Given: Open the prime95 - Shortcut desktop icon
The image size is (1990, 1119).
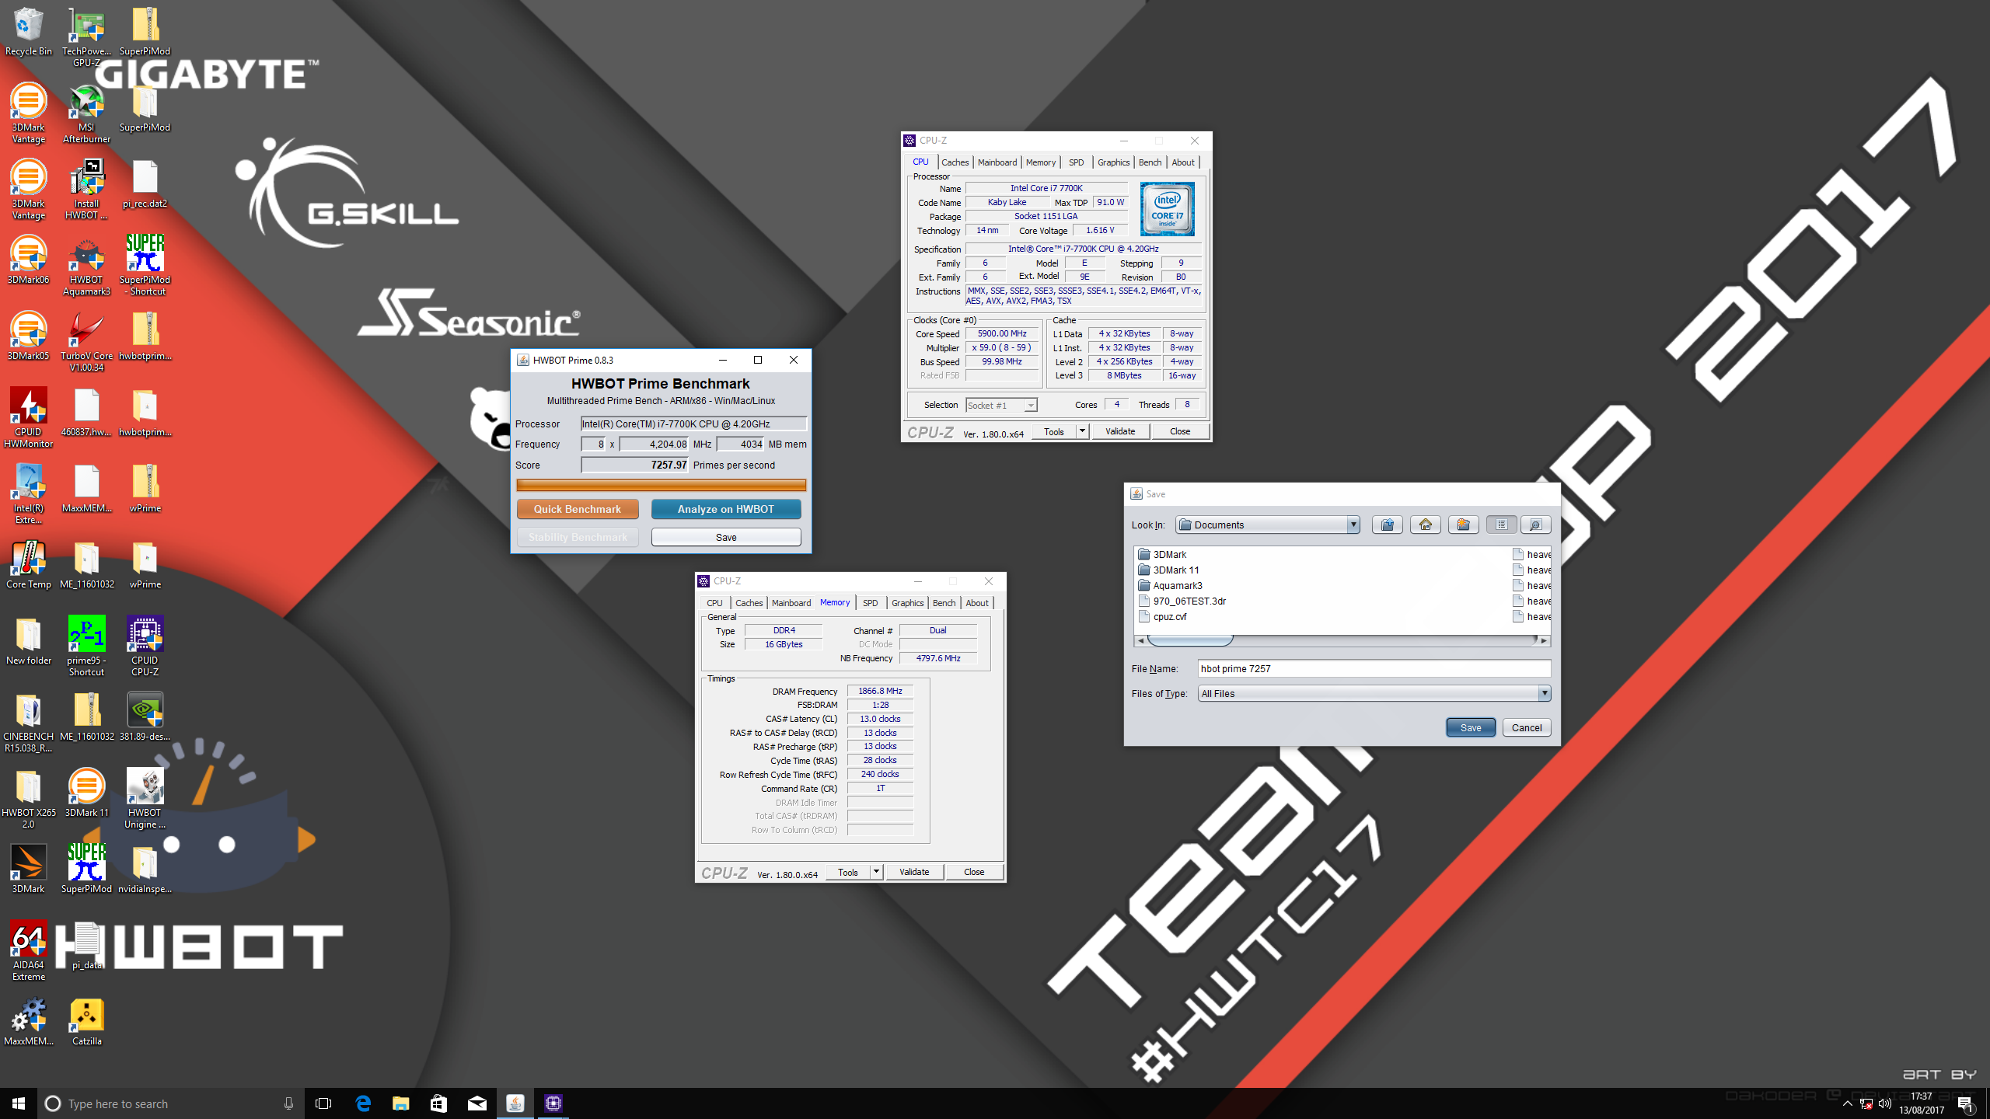Looking at the screenshot, I should pos(86,646).
